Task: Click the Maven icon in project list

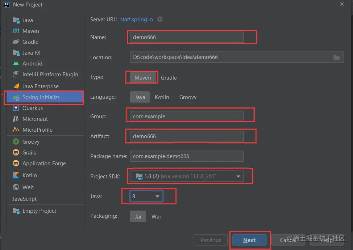Action: [16, 31]
